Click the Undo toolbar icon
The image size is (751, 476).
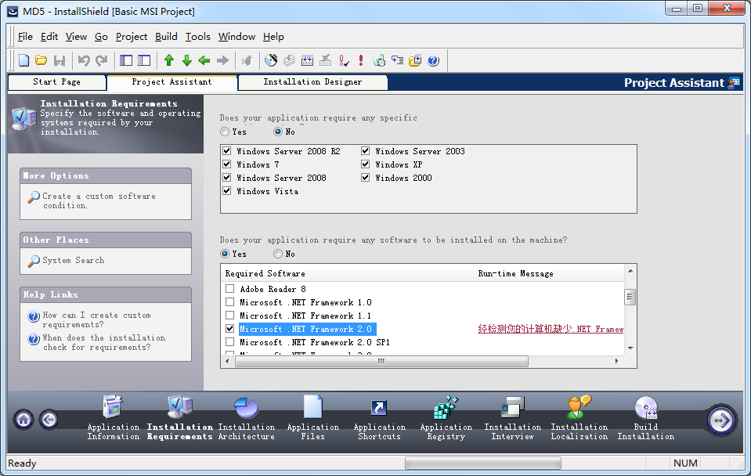(x=84, y=60)
